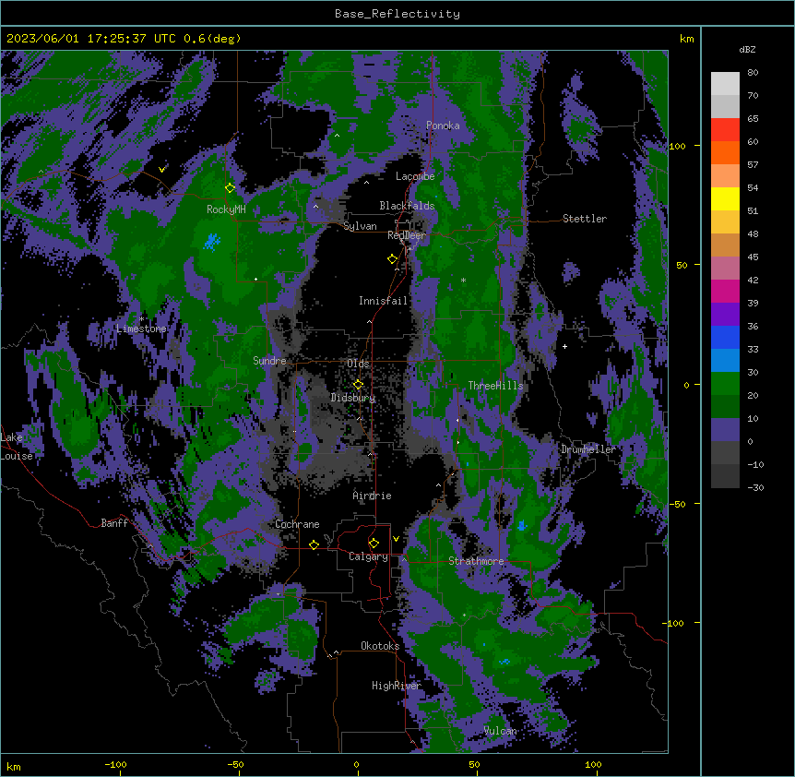The width and height of the screenshot is (795, 777).
Task: Click the yellow V marker northwest of RockyMH
Action: tap(161, 170)
